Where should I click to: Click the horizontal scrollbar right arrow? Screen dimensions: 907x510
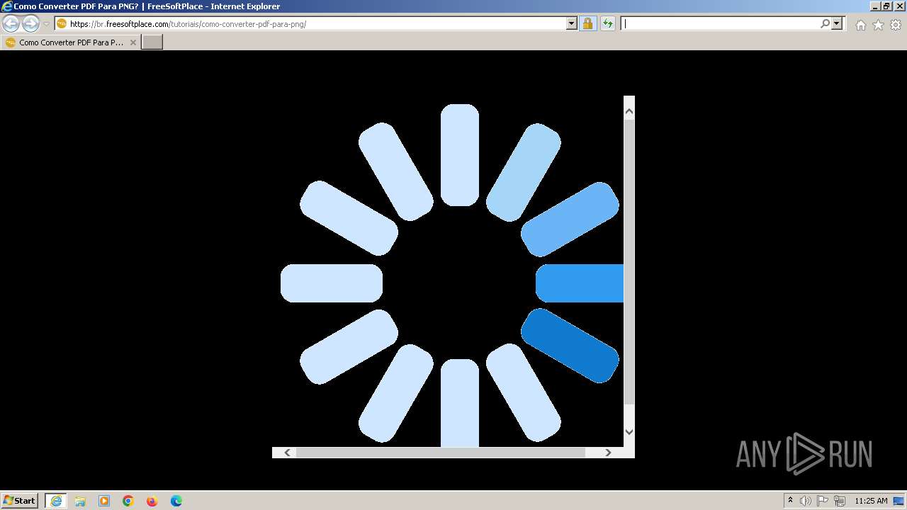[608, 453]
